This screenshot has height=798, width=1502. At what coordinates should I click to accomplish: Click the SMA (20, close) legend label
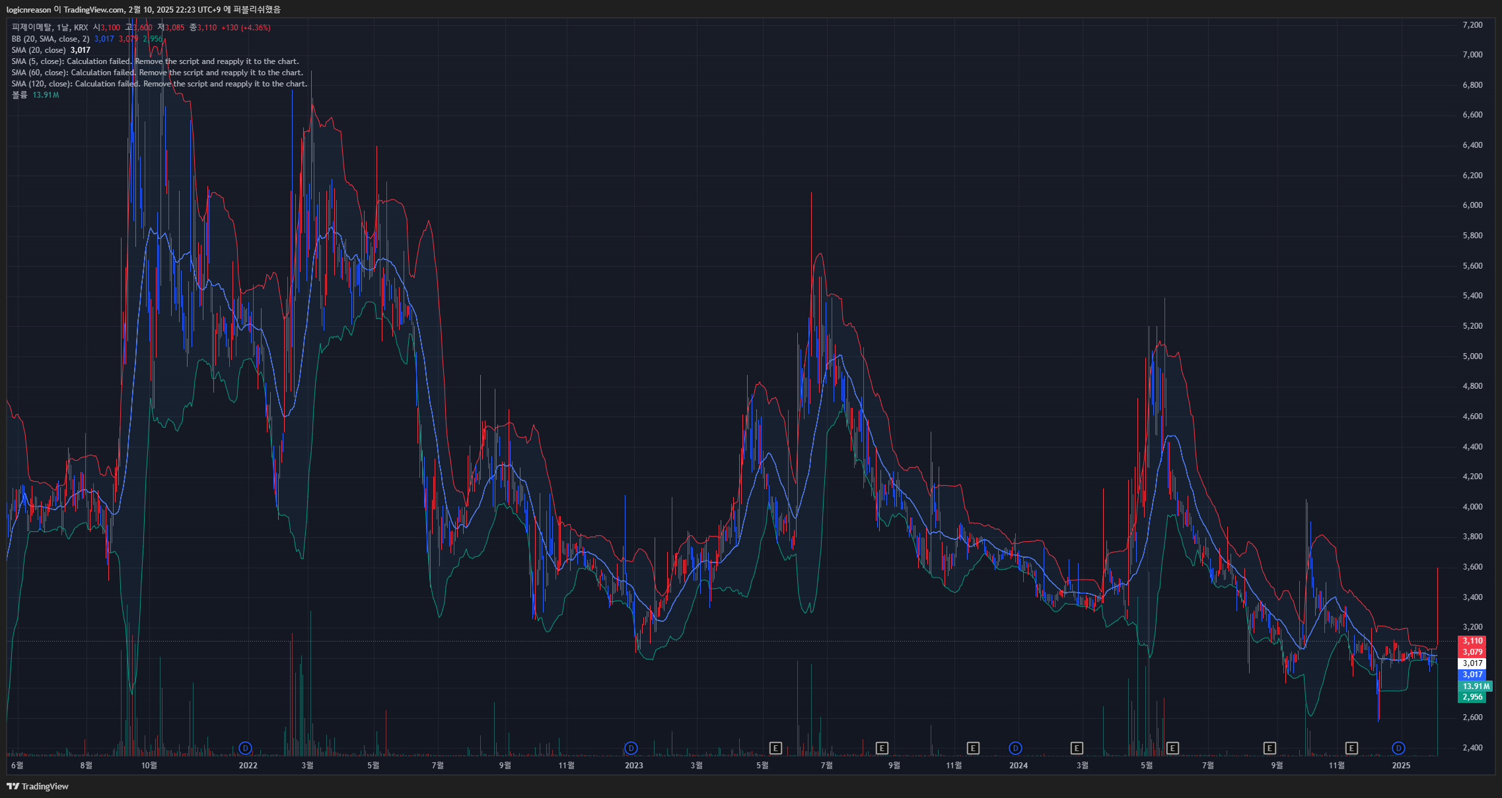click(x=38, y=50)
